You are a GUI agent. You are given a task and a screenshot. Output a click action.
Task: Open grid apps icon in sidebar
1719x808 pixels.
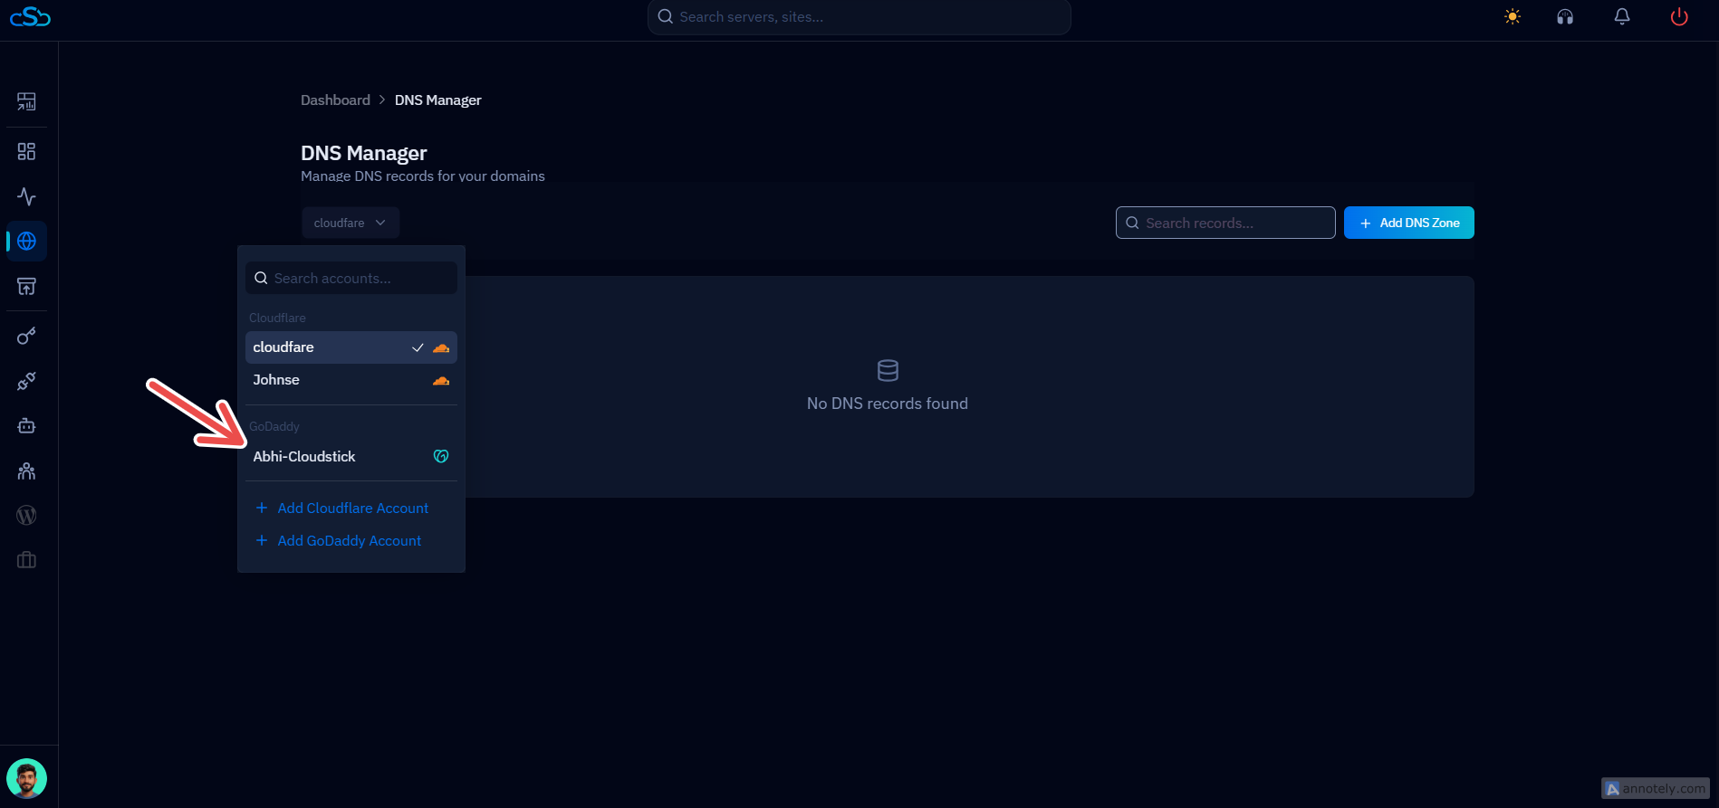point(26,151)
